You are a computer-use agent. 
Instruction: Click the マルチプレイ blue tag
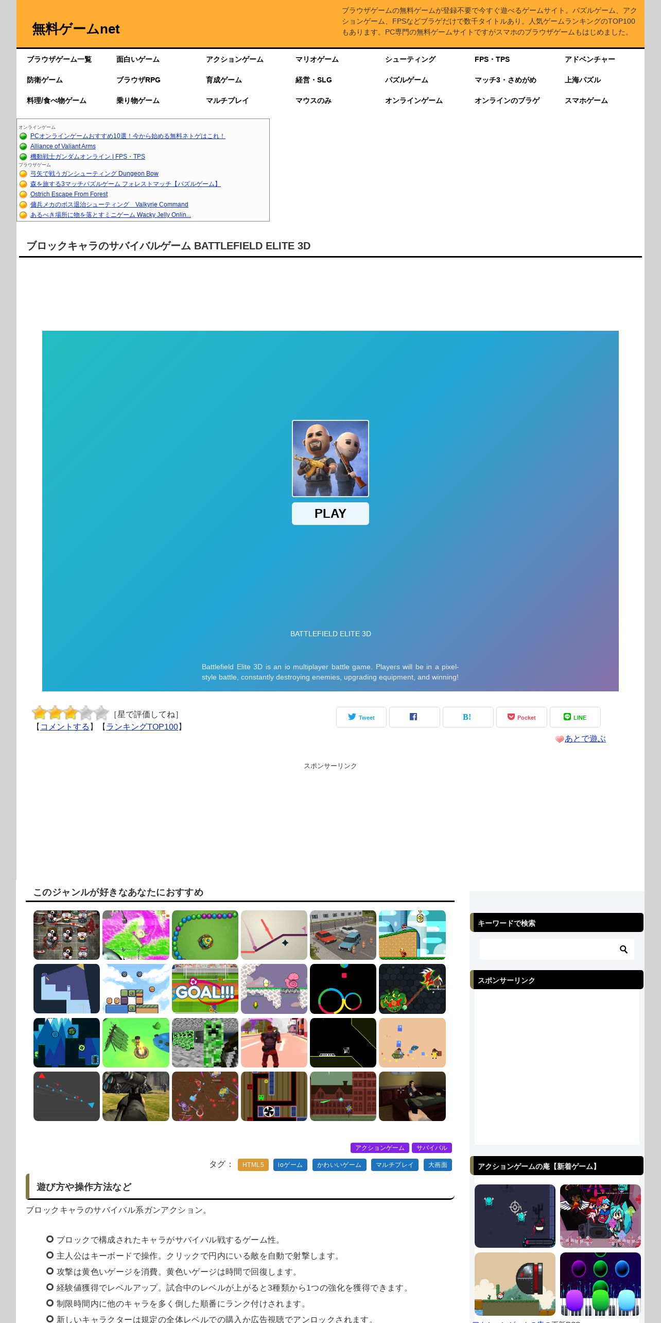click(x=395, y=1165)
